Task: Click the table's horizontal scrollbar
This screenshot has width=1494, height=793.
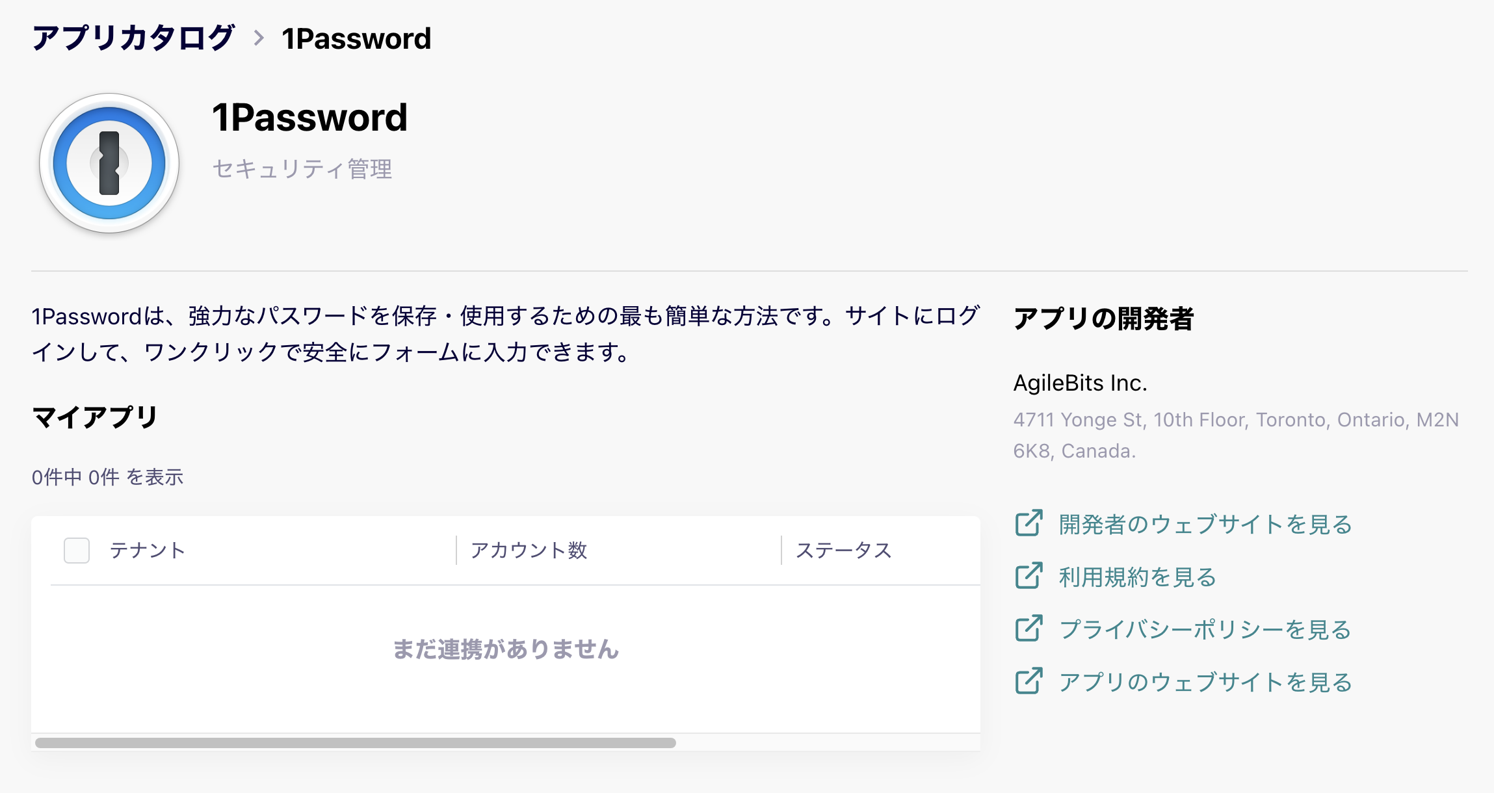Action: click(x=356, y=743)
